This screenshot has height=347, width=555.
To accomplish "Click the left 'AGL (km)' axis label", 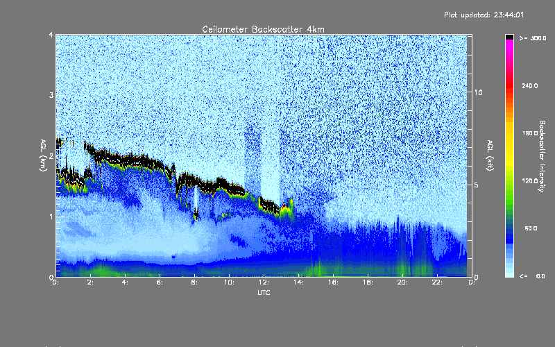I will point(43,155).
